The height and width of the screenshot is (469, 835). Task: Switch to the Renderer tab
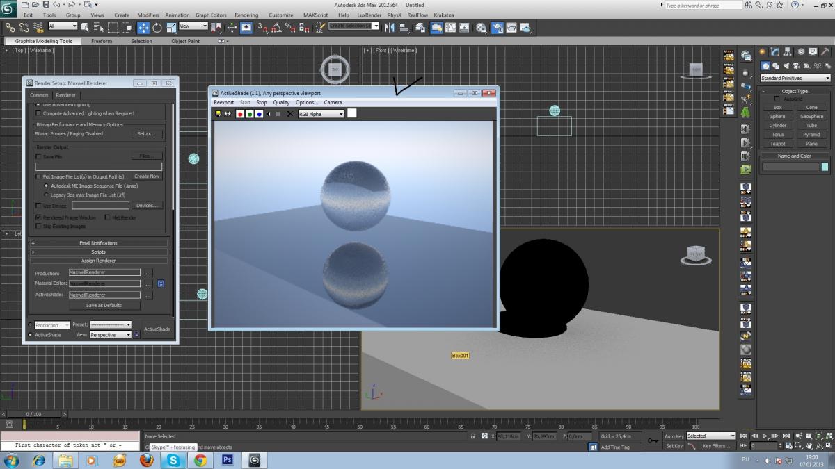[x=65, y=95]
